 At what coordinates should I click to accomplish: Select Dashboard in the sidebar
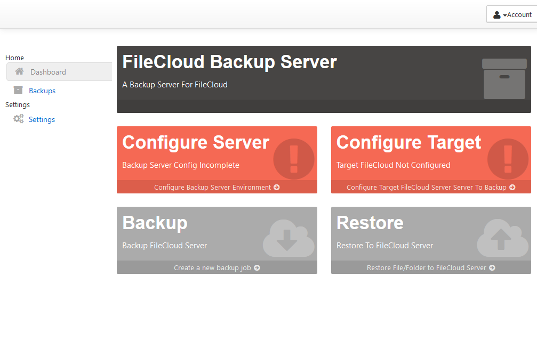pyautogui.click(x=48, y=72)
